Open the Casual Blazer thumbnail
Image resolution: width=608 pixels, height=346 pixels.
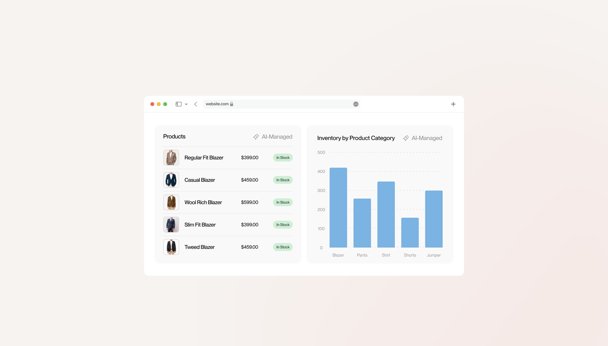coord(171,180)
